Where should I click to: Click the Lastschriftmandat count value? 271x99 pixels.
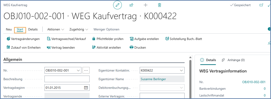click(x=265, y=95)
